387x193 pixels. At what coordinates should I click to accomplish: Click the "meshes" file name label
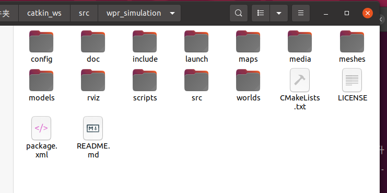tap(352, 59)
